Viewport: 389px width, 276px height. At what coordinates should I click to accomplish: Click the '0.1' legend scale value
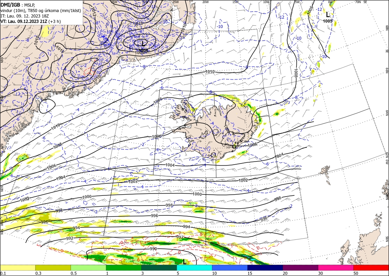[x=2, y=273]
